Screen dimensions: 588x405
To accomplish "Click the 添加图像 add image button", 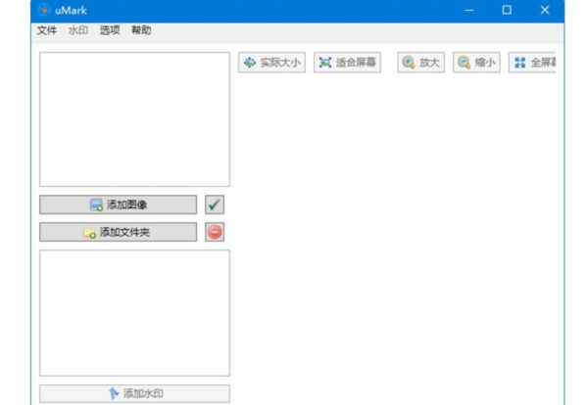I will point(119,204).
